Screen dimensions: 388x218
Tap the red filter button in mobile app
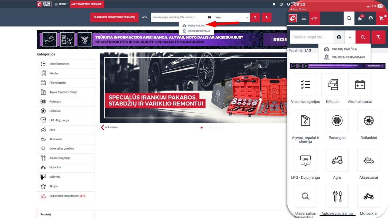click(x=378, y=37)
